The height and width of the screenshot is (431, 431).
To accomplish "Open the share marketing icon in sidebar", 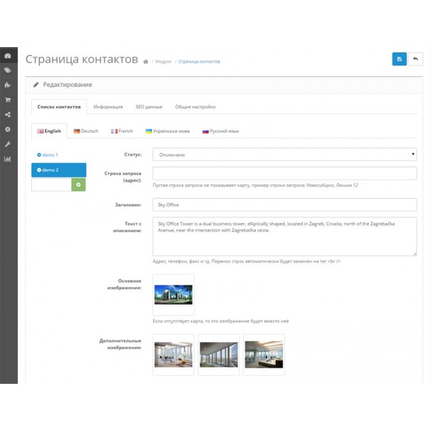I will (8, 115).
